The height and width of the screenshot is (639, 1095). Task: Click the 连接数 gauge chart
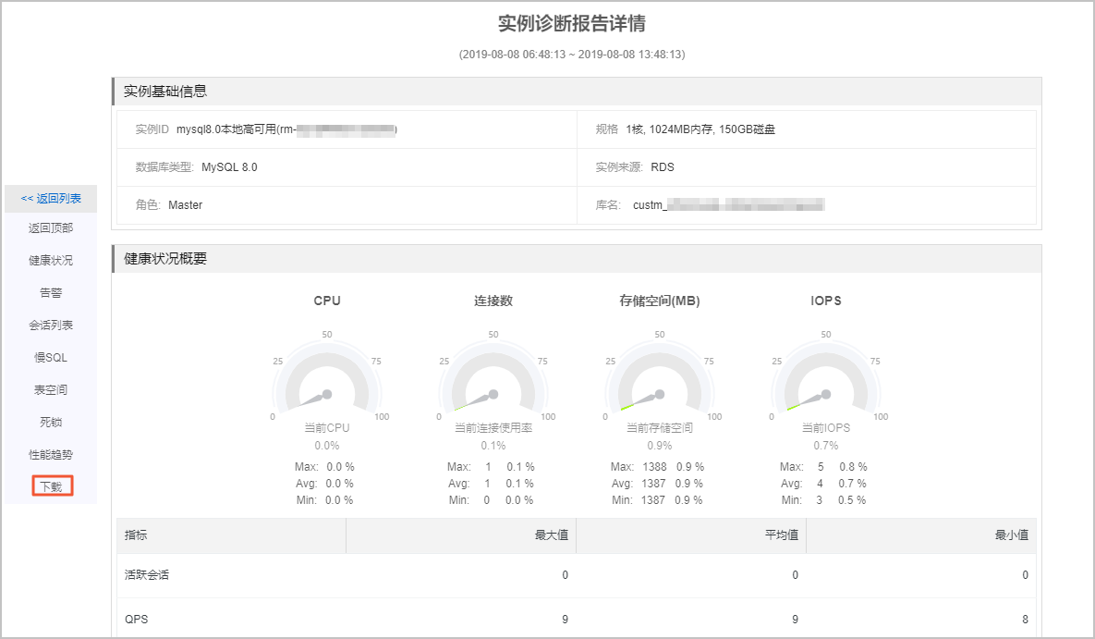(x=493, y=377)
